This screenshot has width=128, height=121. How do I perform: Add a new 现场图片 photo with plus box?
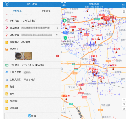coord(10,56)
